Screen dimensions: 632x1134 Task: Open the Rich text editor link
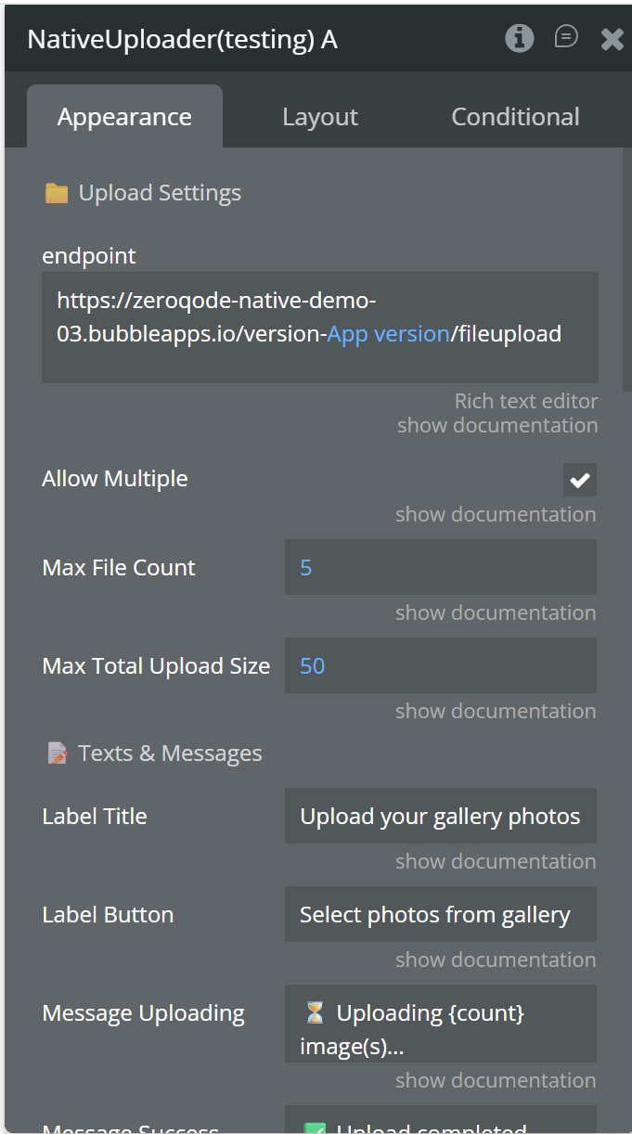pos(525,402)
